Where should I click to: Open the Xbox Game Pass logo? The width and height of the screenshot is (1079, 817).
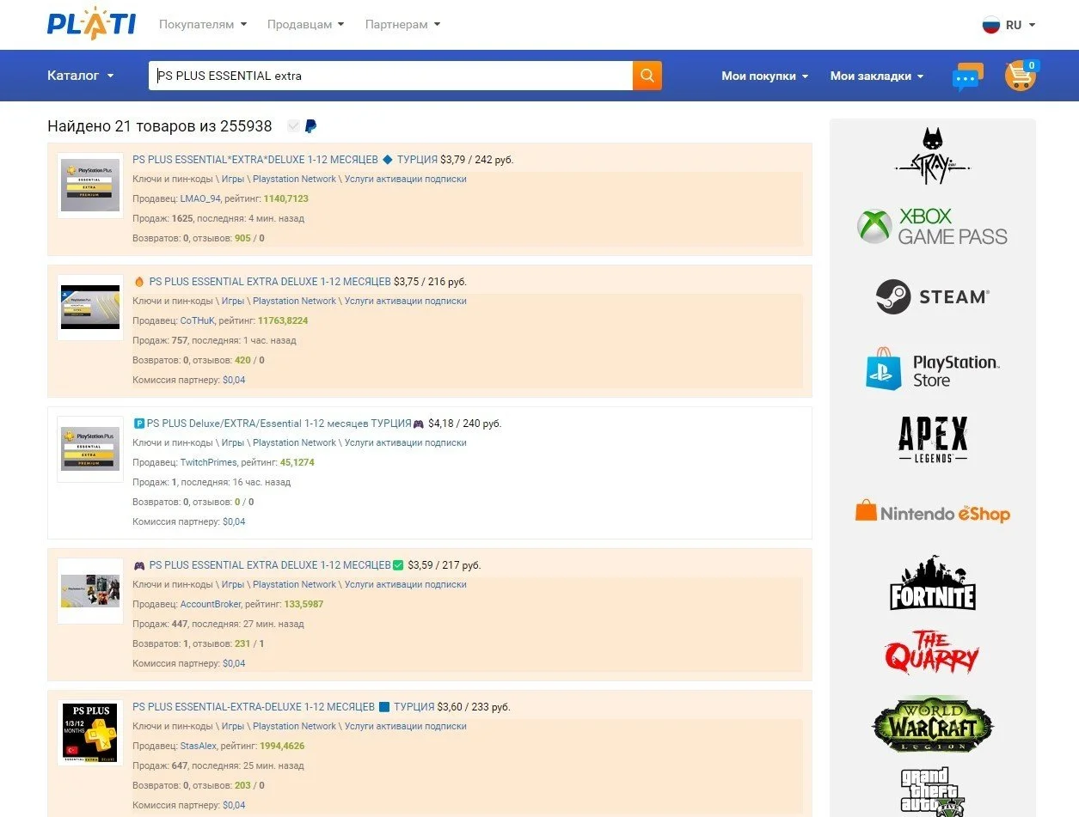pos(932,226)
